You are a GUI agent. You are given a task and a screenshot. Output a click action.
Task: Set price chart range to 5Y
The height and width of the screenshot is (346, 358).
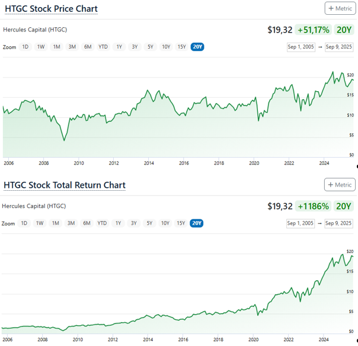[150, 47]
